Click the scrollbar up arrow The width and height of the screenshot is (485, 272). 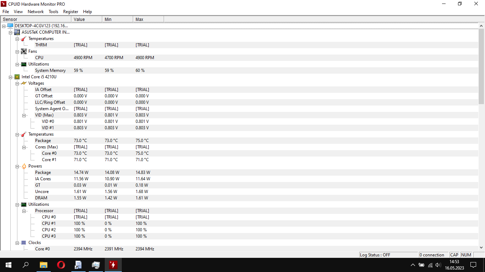pos(481,26)
